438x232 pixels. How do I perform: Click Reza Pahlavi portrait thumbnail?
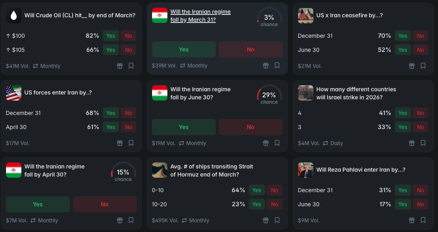point(305,170)
